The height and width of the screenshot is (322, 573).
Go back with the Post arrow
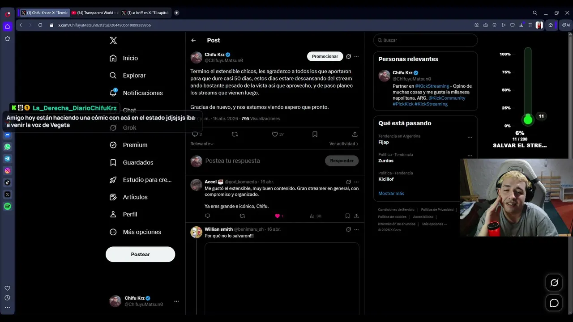point(193,40)
